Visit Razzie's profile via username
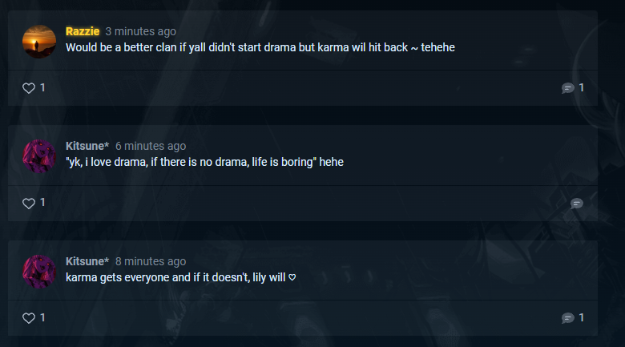Image resolution: width=625 pixels, height=347 pixels. (x=83, y=31)
